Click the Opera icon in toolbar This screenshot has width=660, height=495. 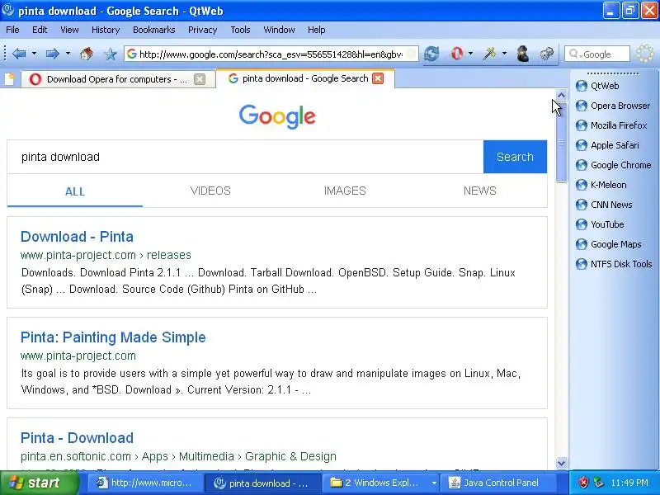[457, 54]
